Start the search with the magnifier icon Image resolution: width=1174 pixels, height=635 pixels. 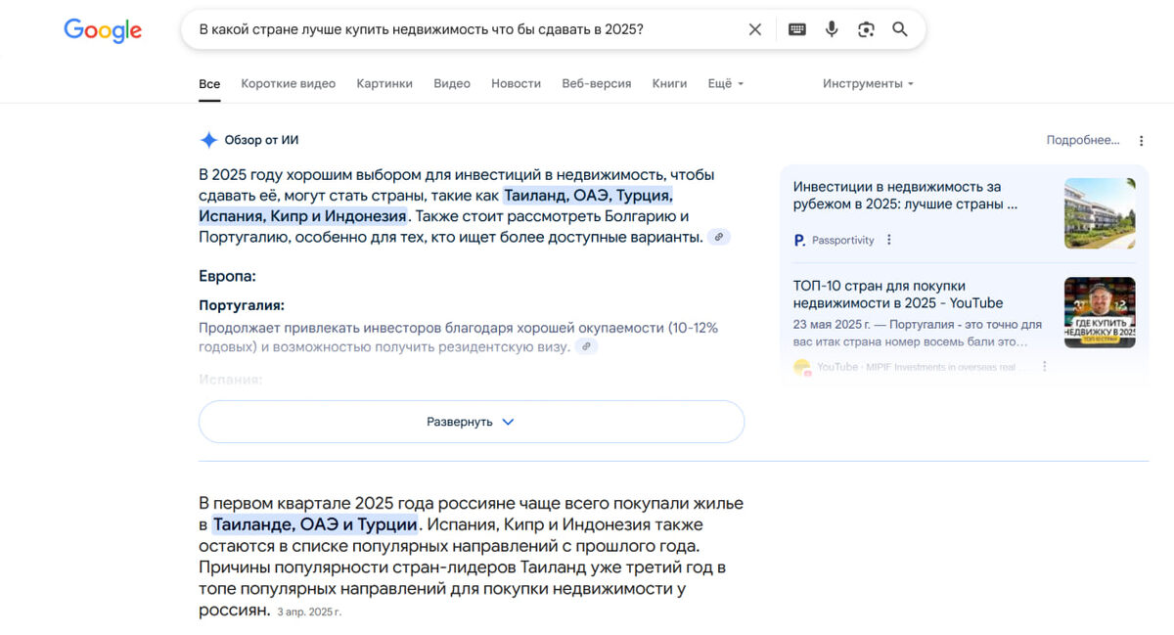pyautogui.click(x=900, y=29)
